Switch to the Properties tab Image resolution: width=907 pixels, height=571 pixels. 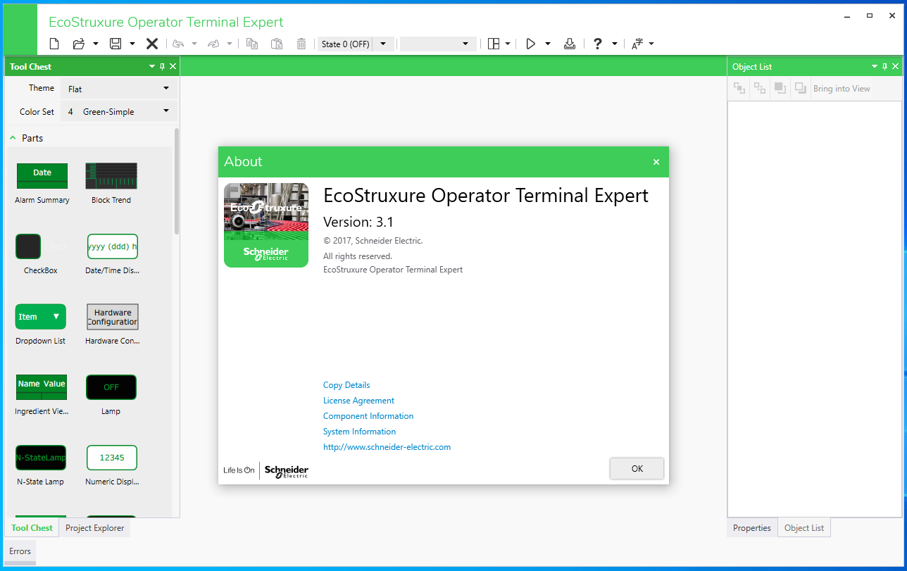pos(752,527)
